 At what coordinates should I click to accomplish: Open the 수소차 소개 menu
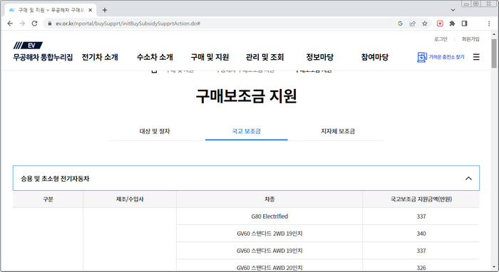(155, 57)
